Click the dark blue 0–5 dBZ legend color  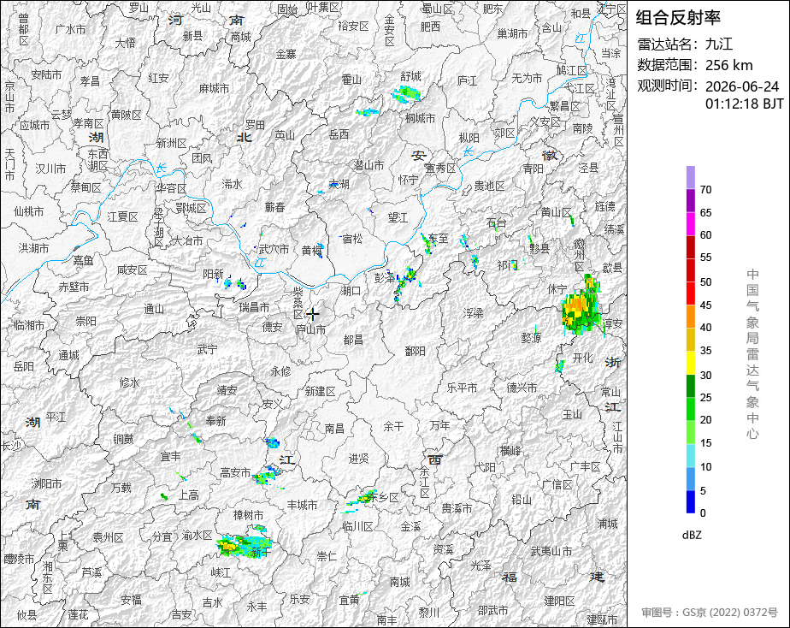pyautogui.click(x=690, y=502)
